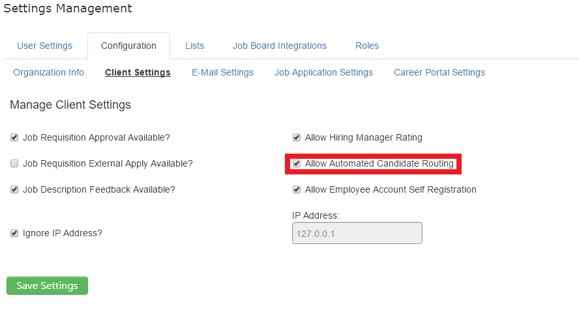The height and width of the screenshot is (315, 579).
Task: Switch to the Lists tab
Action: coord(194,46)
